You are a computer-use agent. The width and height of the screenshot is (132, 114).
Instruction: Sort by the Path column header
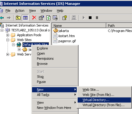point(119,26)
